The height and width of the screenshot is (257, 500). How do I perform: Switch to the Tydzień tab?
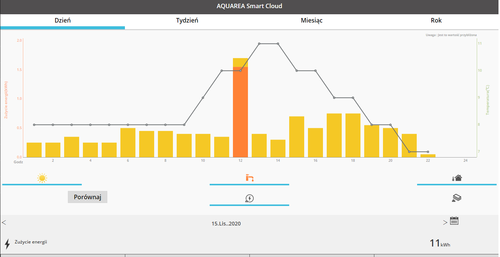point(187,21)
